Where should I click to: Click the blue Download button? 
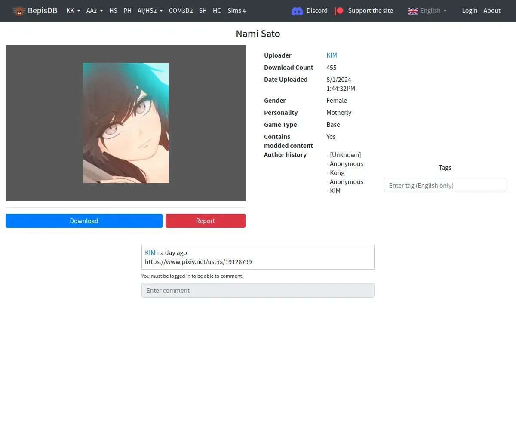pos(84,221)
